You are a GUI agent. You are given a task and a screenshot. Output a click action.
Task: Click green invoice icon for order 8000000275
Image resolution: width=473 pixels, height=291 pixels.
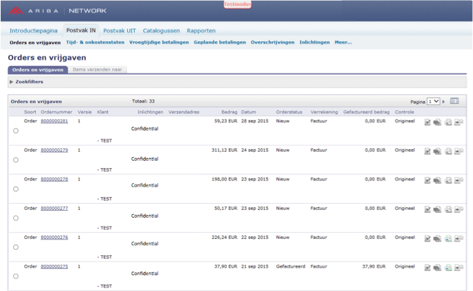pos(448,268)
